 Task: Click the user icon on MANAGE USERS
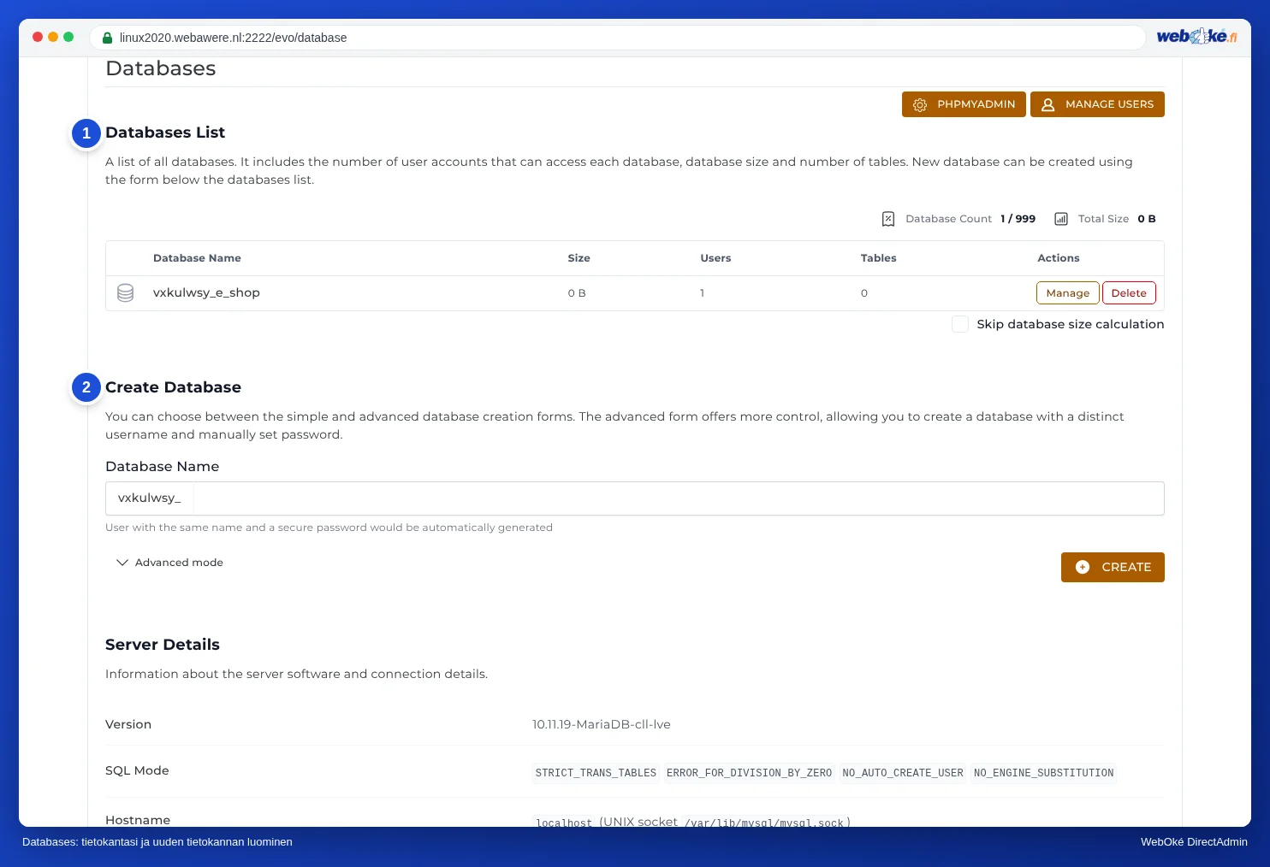pyautogui.click(x=1047, y=104)
